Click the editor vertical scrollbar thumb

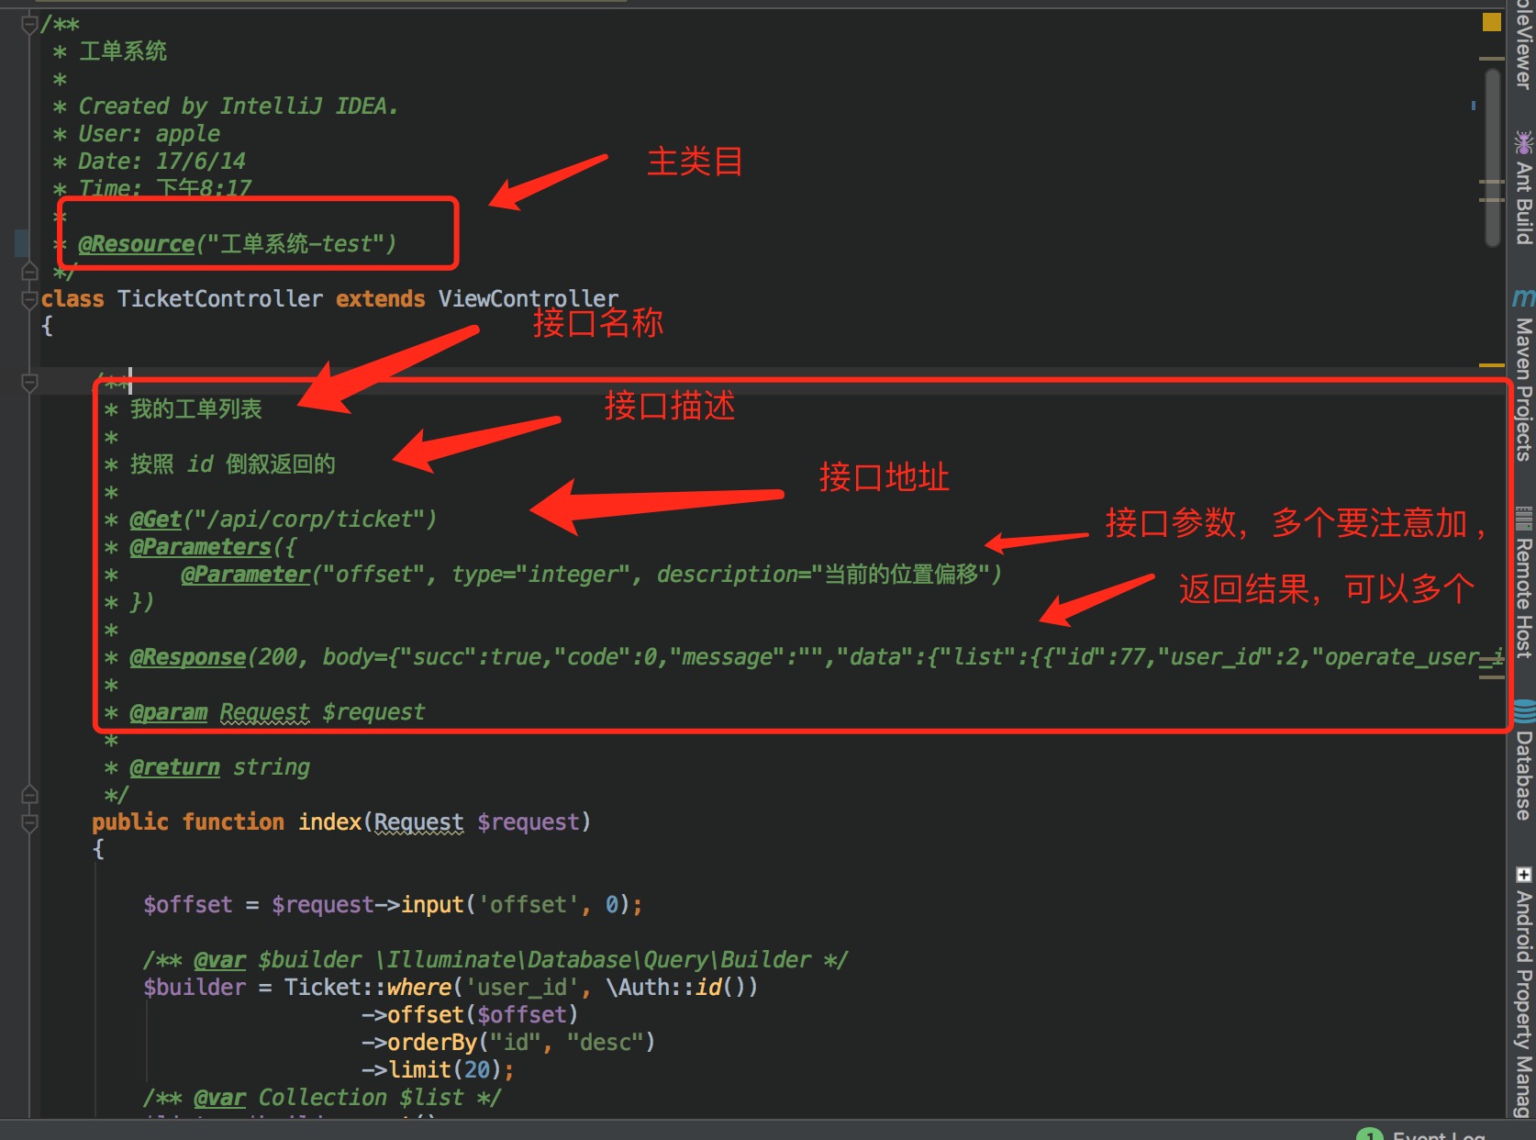[x=1493, y=156]
